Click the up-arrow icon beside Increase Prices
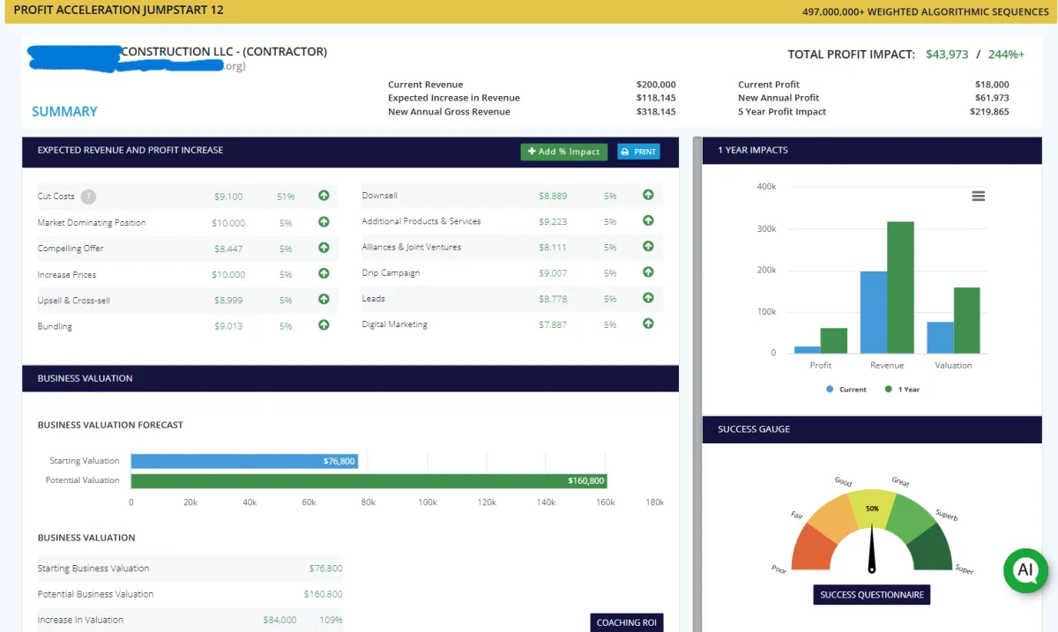This screenshot has height=632, width=1058. click(x=324, y=273)
